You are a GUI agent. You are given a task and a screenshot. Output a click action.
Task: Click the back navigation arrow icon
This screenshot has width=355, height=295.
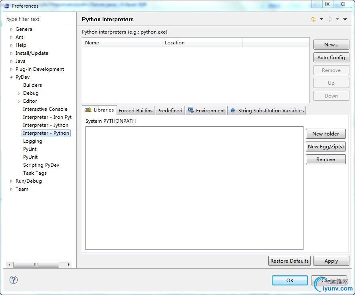[x=313, y=19]
